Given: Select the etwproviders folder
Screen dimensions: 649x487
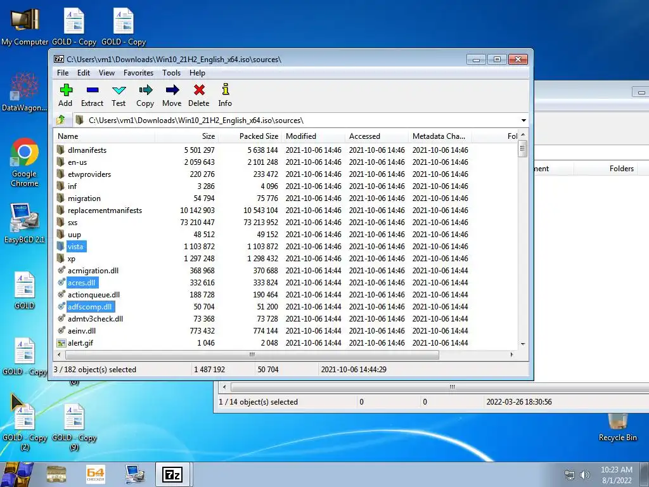Looking at the screenshot, I should coord(89,174).
